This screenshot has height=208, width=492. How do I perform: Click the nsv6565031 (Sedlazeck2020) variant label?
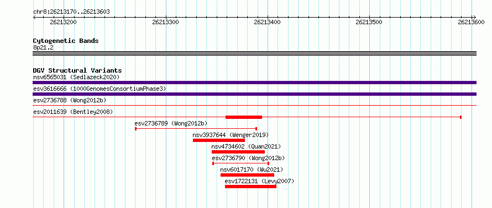(76, 77)
